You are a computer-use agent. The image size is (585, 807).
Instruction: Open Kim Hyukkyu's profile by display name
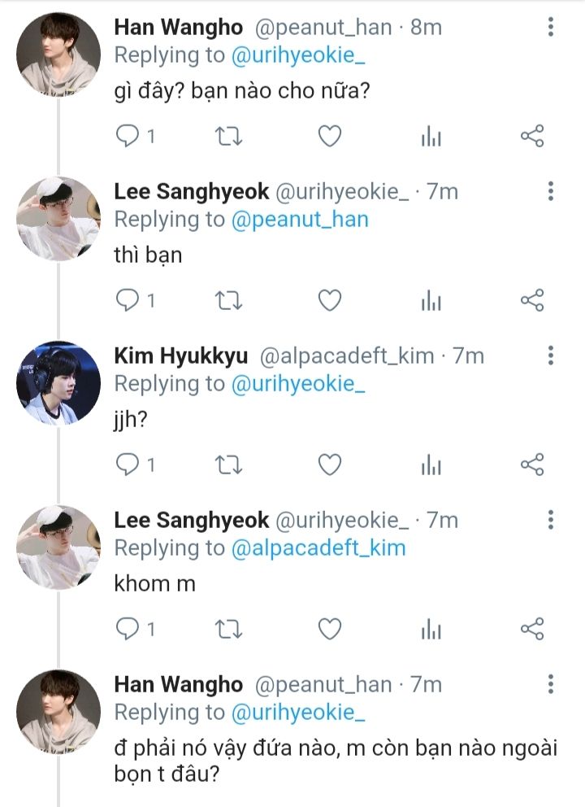pos(181,356)
